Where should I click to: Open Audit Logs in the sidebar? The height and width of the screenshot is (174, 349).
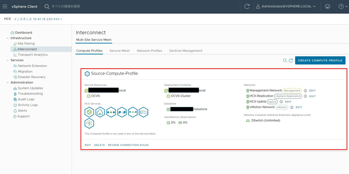pos(24,99)
